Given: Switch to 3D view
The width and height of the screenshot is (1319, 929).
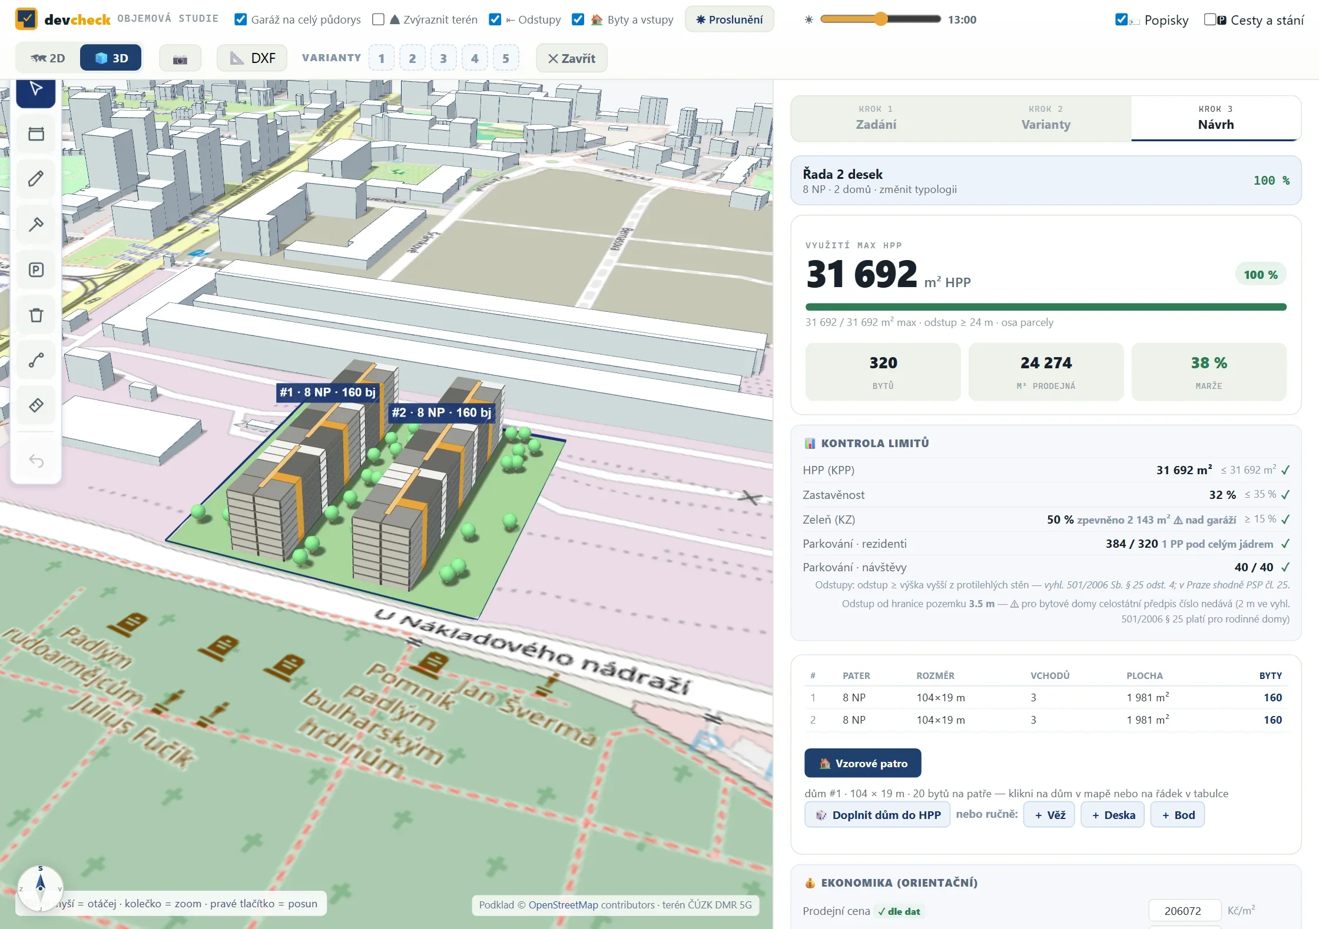Looking at the screenshot, I should [111, 58].
